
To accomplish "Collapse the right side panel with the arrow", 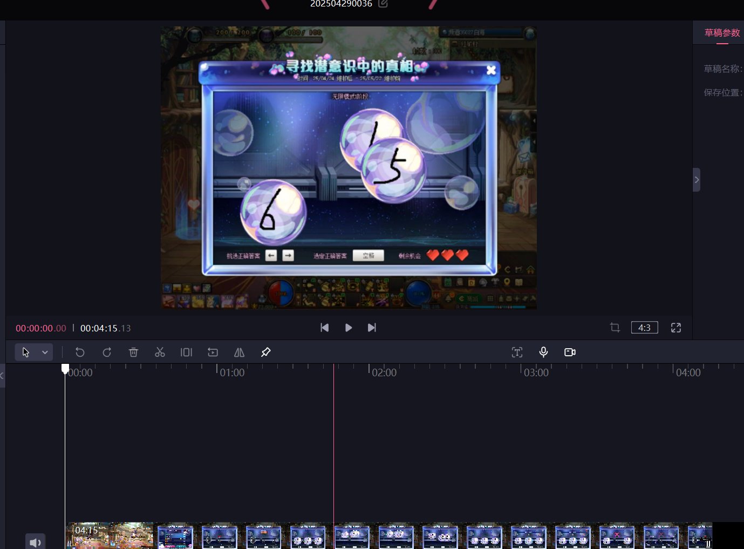I will [x=697, y=180].
